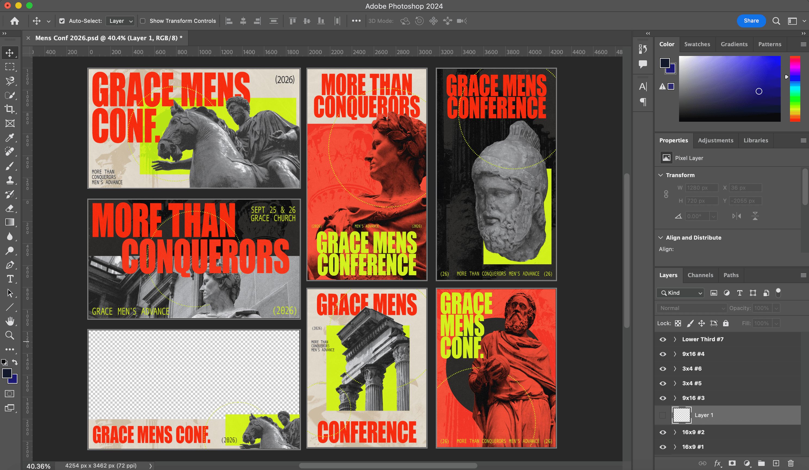The image size is (809, 470).
Task: Link layers with chain icon
Action: (702, 463)
